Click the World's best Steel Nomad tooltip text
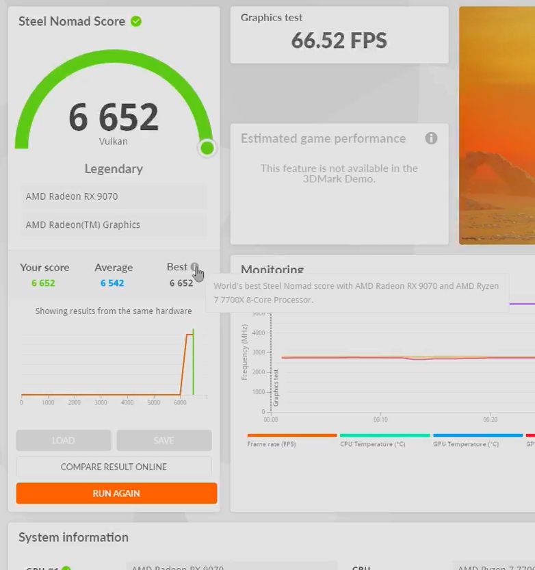 click(x=356, y=293)
